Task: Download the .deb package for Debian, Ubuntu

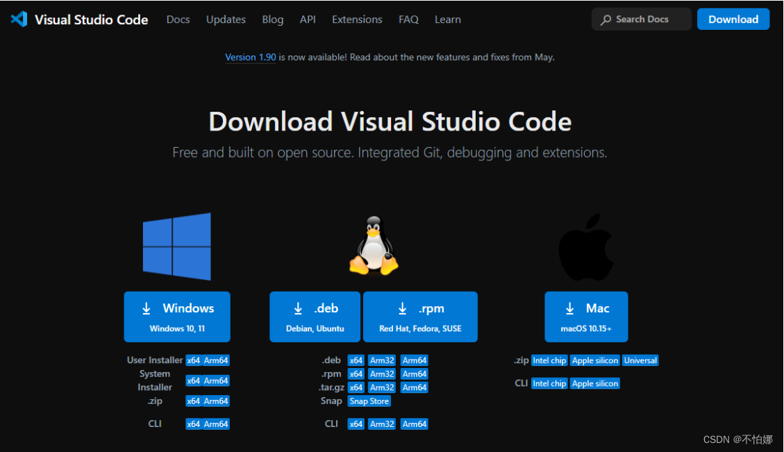Action: click(315, 317)
